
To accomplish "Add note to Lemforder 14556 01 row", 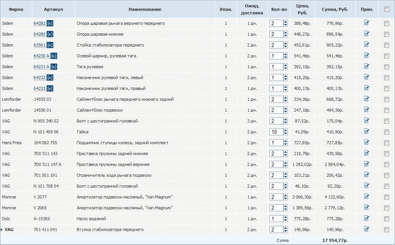I will [x=367, y=110].
